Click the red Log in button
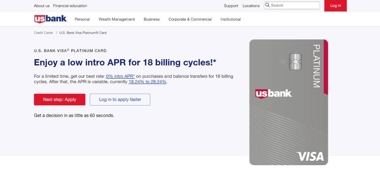This screenshot has width=380, height=169. (x=335, y=5)
